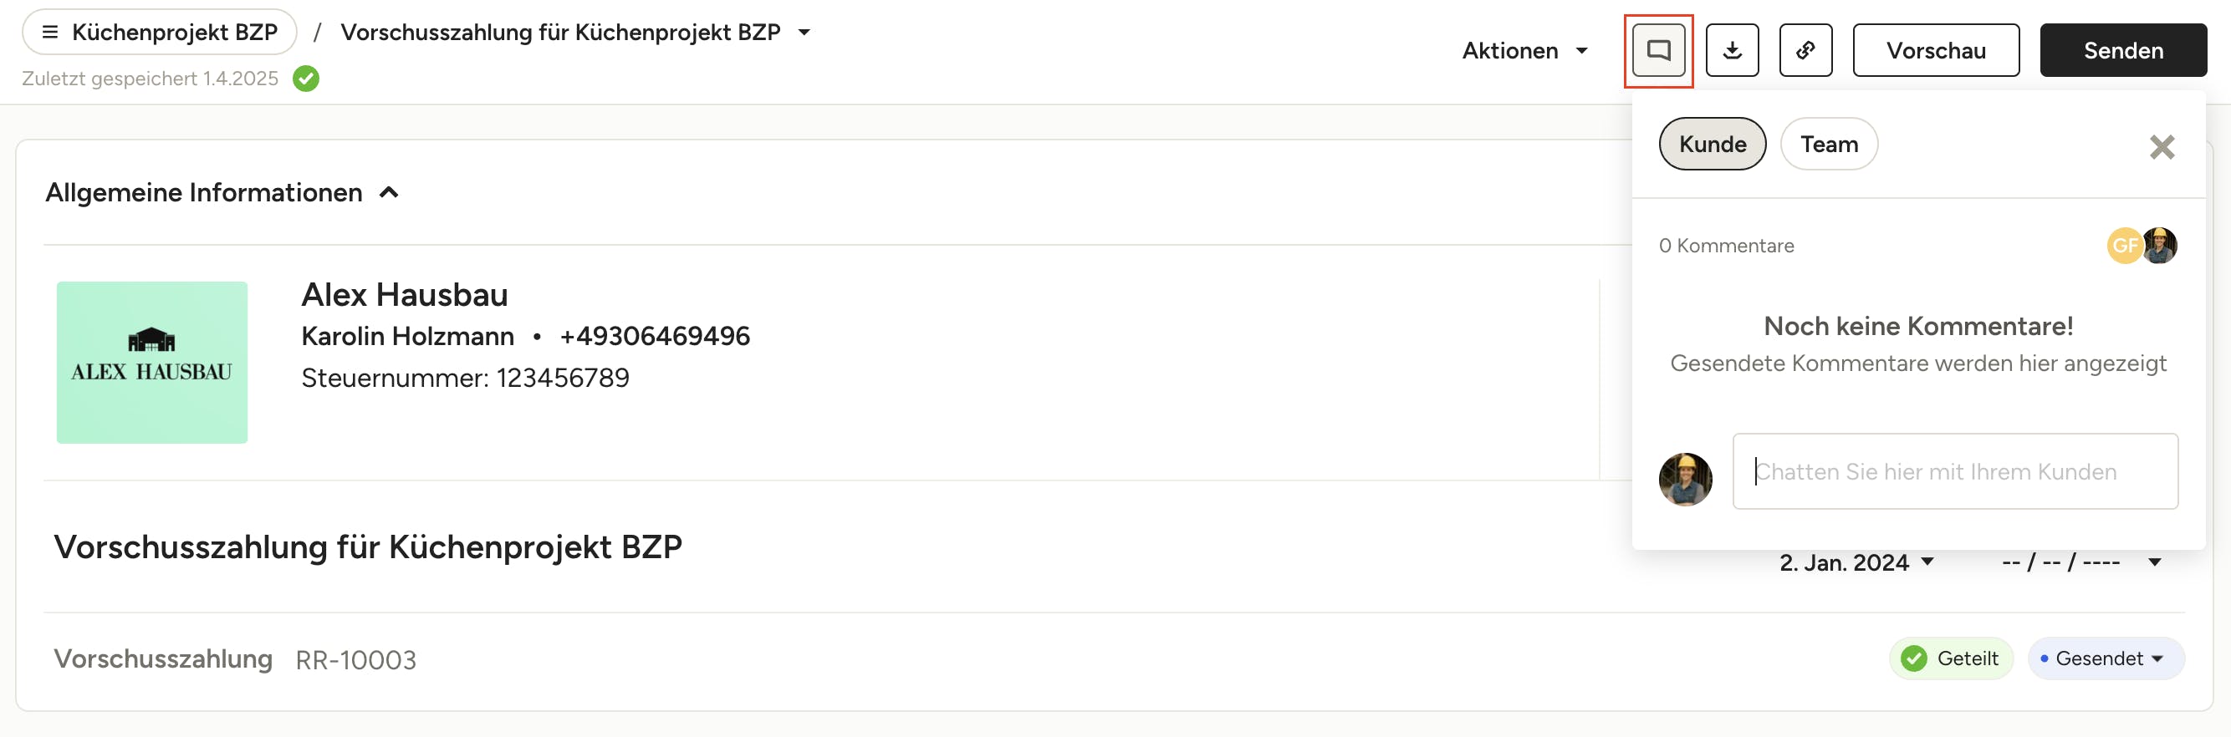2231x737 pixels.
Task: Click the green saved checkmark icon
Action: pyautogui.click(x=306, y=79)
